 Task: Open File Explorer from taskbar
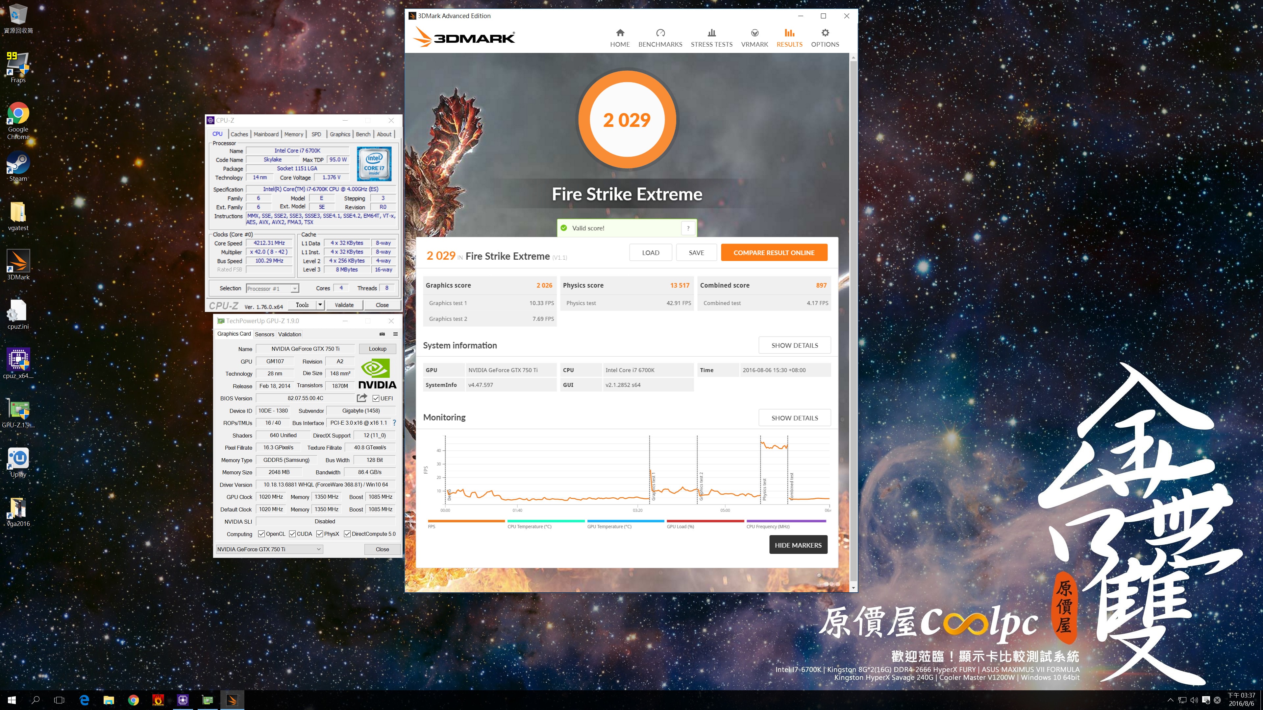tap(109, 700)
